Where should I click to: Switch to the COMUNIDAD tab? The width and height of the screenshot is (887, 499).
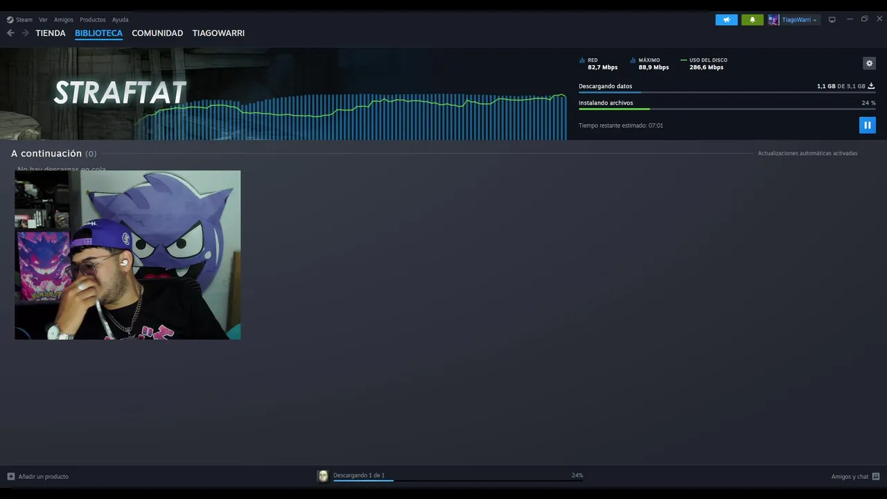pos(157,33)
